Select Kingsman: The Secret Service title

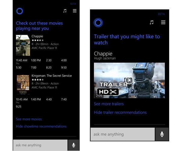tap(52, 76)
